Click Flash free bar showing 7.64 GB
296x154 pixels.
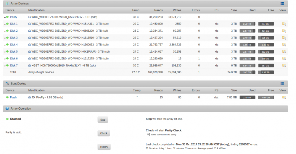tap(266, 98)
